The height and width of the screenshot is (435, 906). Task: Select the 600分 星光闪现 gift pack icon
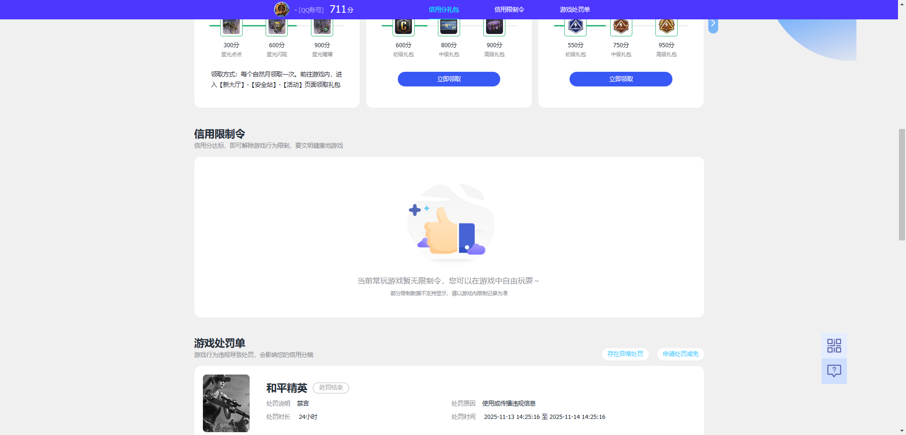click(276, 26)
